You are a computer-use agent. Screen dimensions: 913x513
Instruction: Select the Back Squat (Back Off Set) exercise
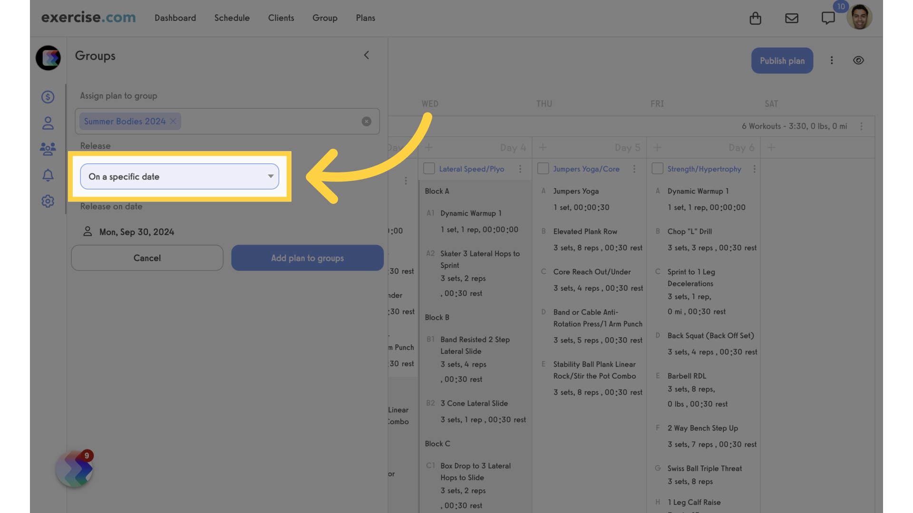[x=710, y=336]
